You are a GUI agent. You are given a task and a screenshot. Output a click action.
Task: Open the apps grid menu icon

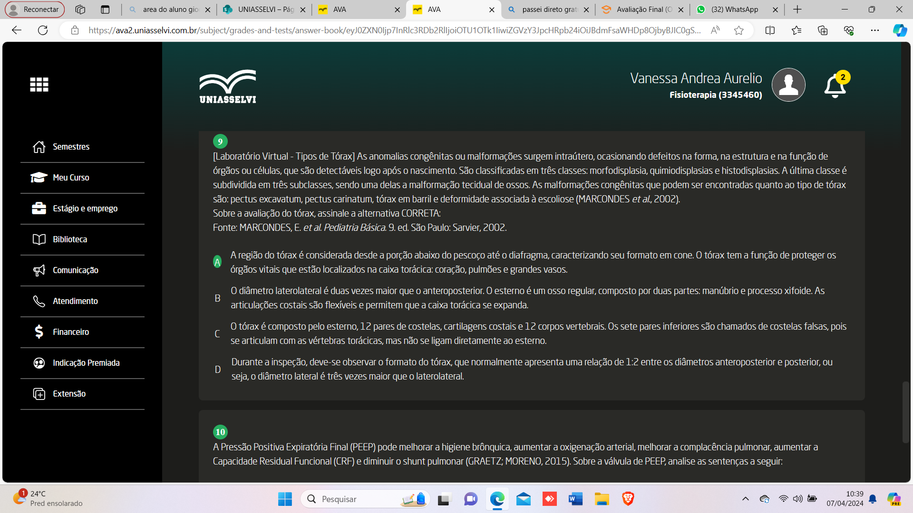click(x=39, y=85)
